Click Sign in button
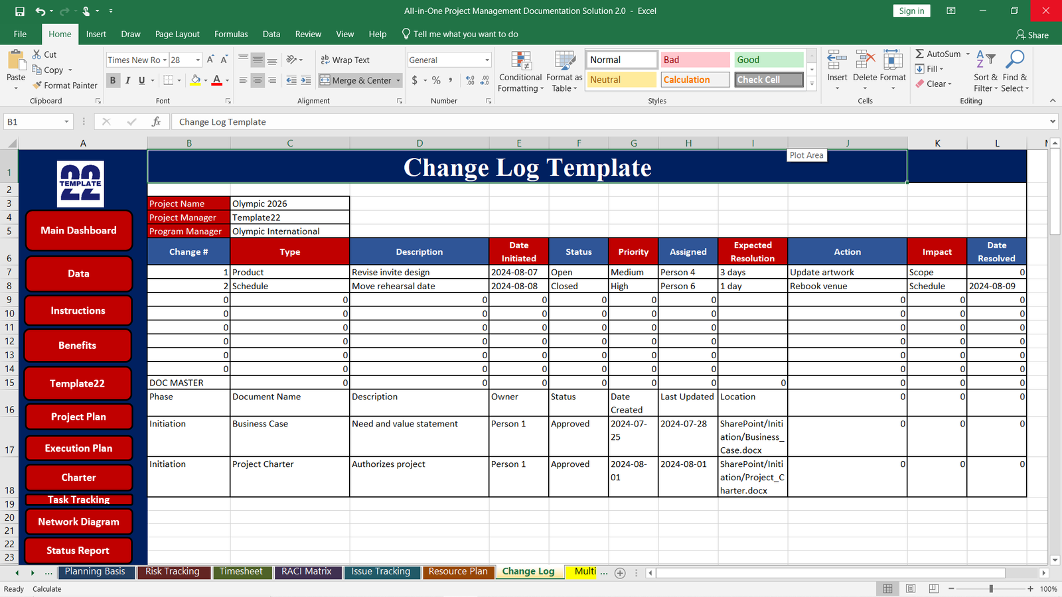1062x597 pixels. (911, 11)
